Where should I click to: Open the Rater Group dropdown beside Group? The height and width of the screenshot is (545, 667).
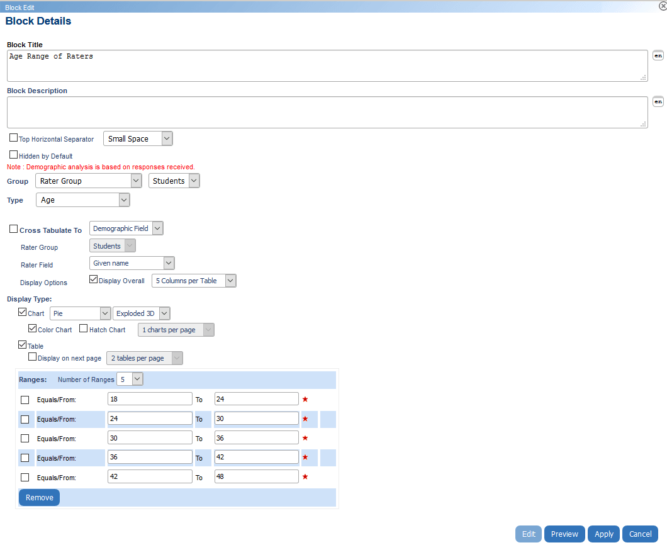(89, 181)
